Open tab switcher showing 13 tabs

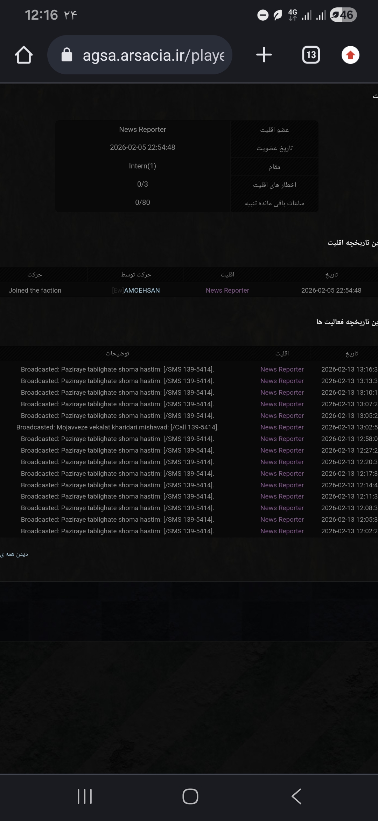[311, 55]
